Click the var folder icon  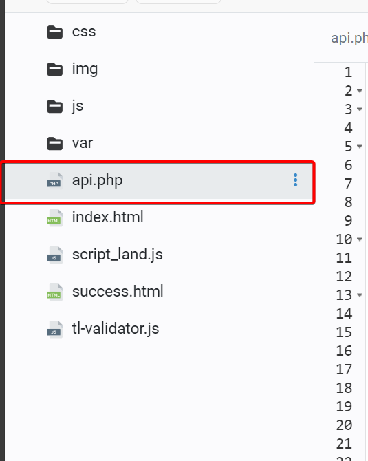54,144
